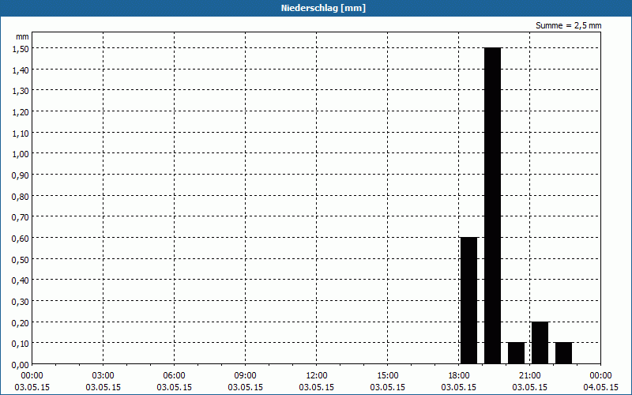This screenshot has width=632, height=395.
Task: Click the mm unit label on the y-axis
Action: click(23, 36)
